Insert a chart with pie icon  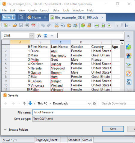tap(83, 25)
